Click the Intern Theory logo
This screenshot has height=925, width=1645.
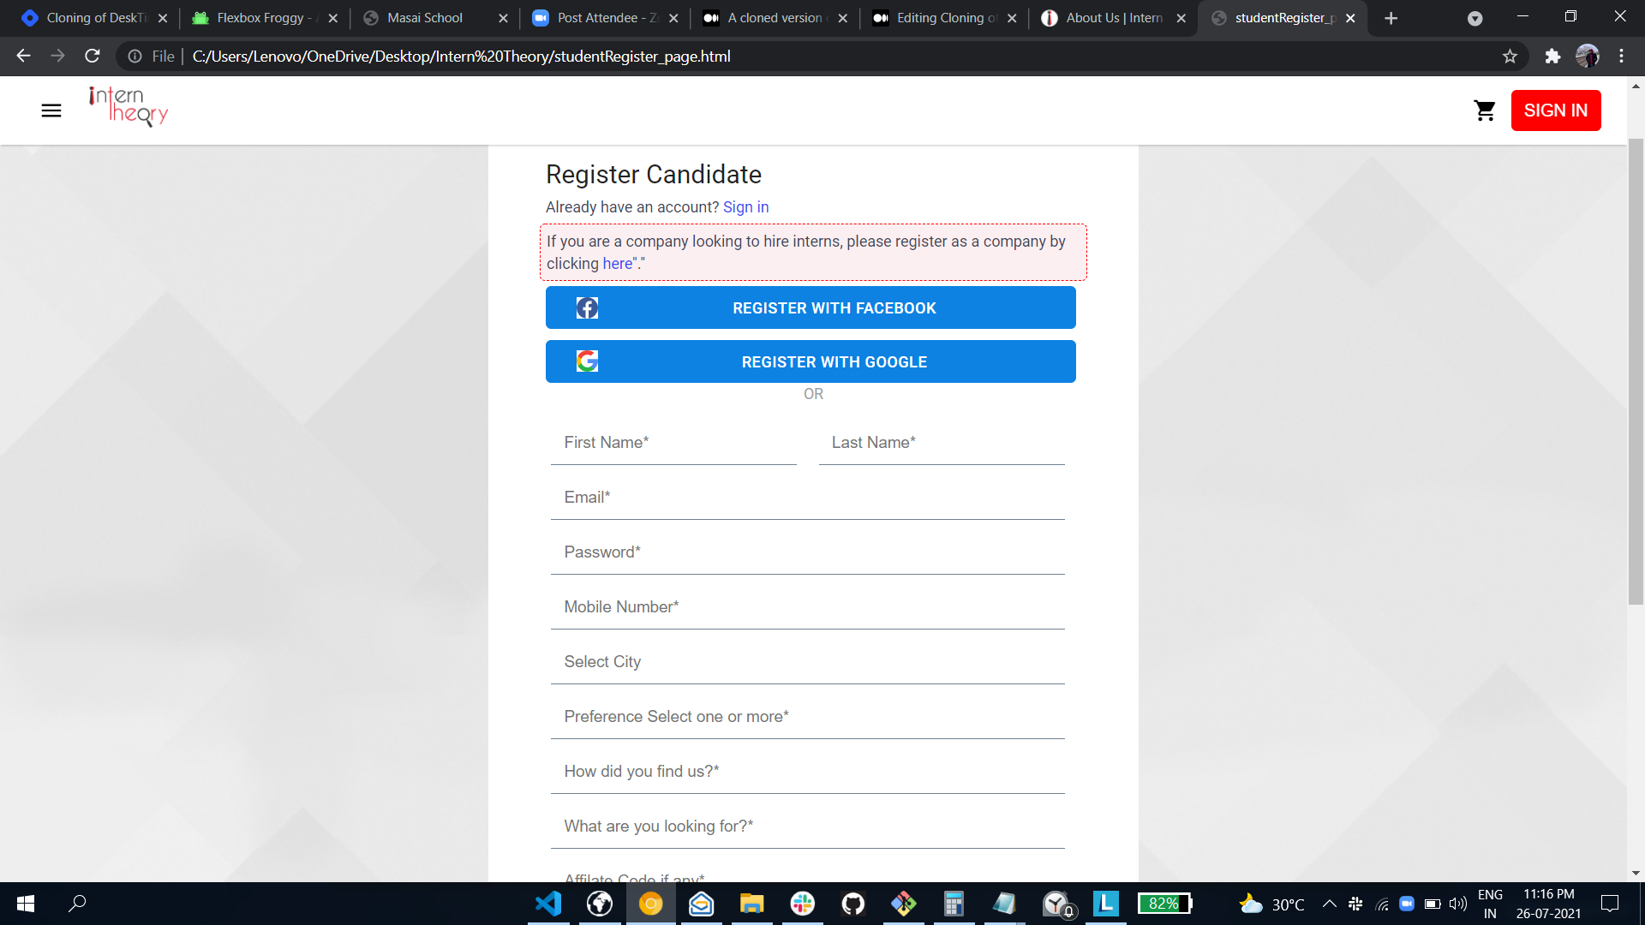point(129,106)
